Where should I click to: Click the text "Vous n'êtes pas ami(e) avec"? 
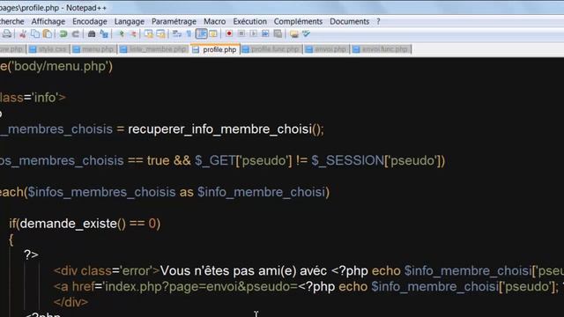[x=243, y=270]
